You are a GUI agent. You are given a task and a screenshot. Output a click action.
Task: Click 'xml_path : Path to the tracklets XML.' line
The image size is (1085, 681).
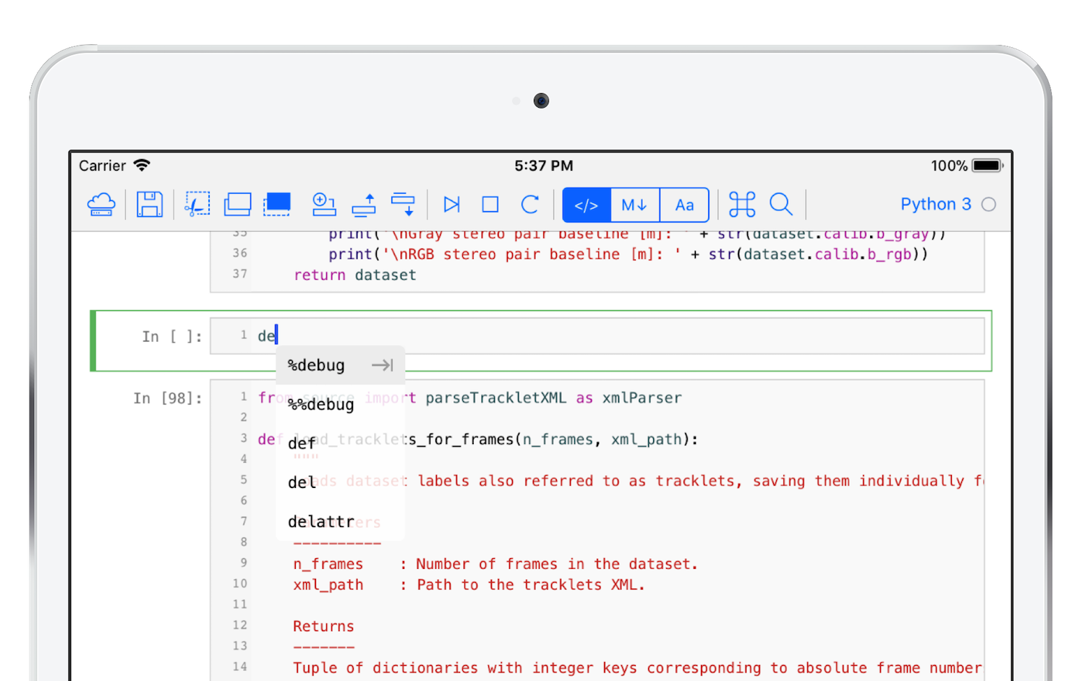[x=469, y=585]
